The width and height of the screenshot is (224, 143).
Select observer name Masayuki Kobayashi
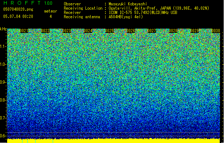128,4
